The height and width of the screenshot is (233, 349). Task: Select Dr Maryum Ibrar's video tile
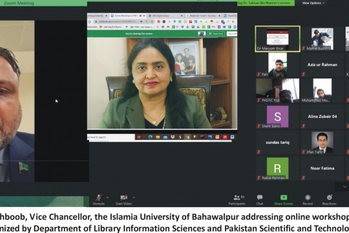pyautogui.click(x=277, y=39)
